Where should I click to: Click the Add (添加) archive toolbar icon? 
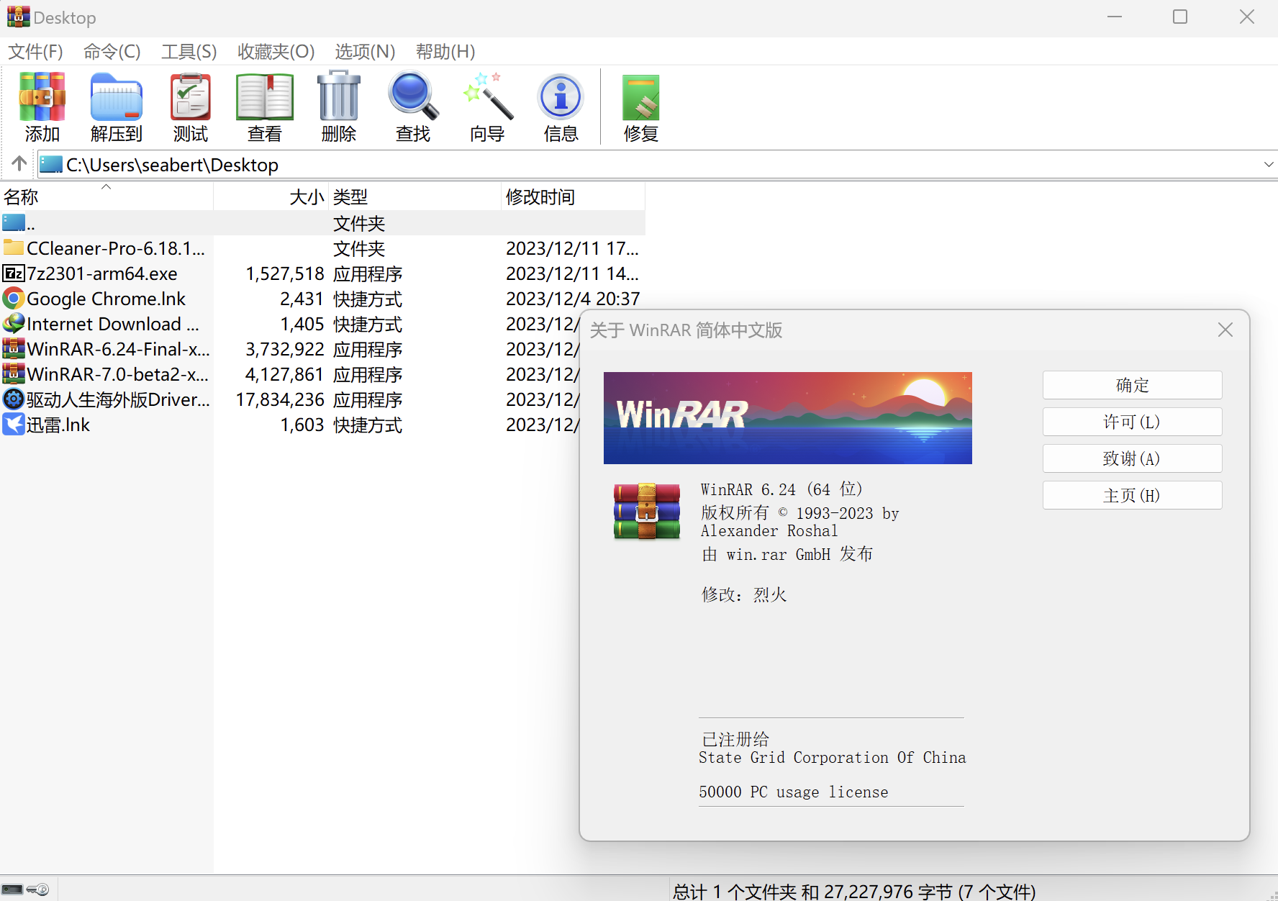click(42, 97)
